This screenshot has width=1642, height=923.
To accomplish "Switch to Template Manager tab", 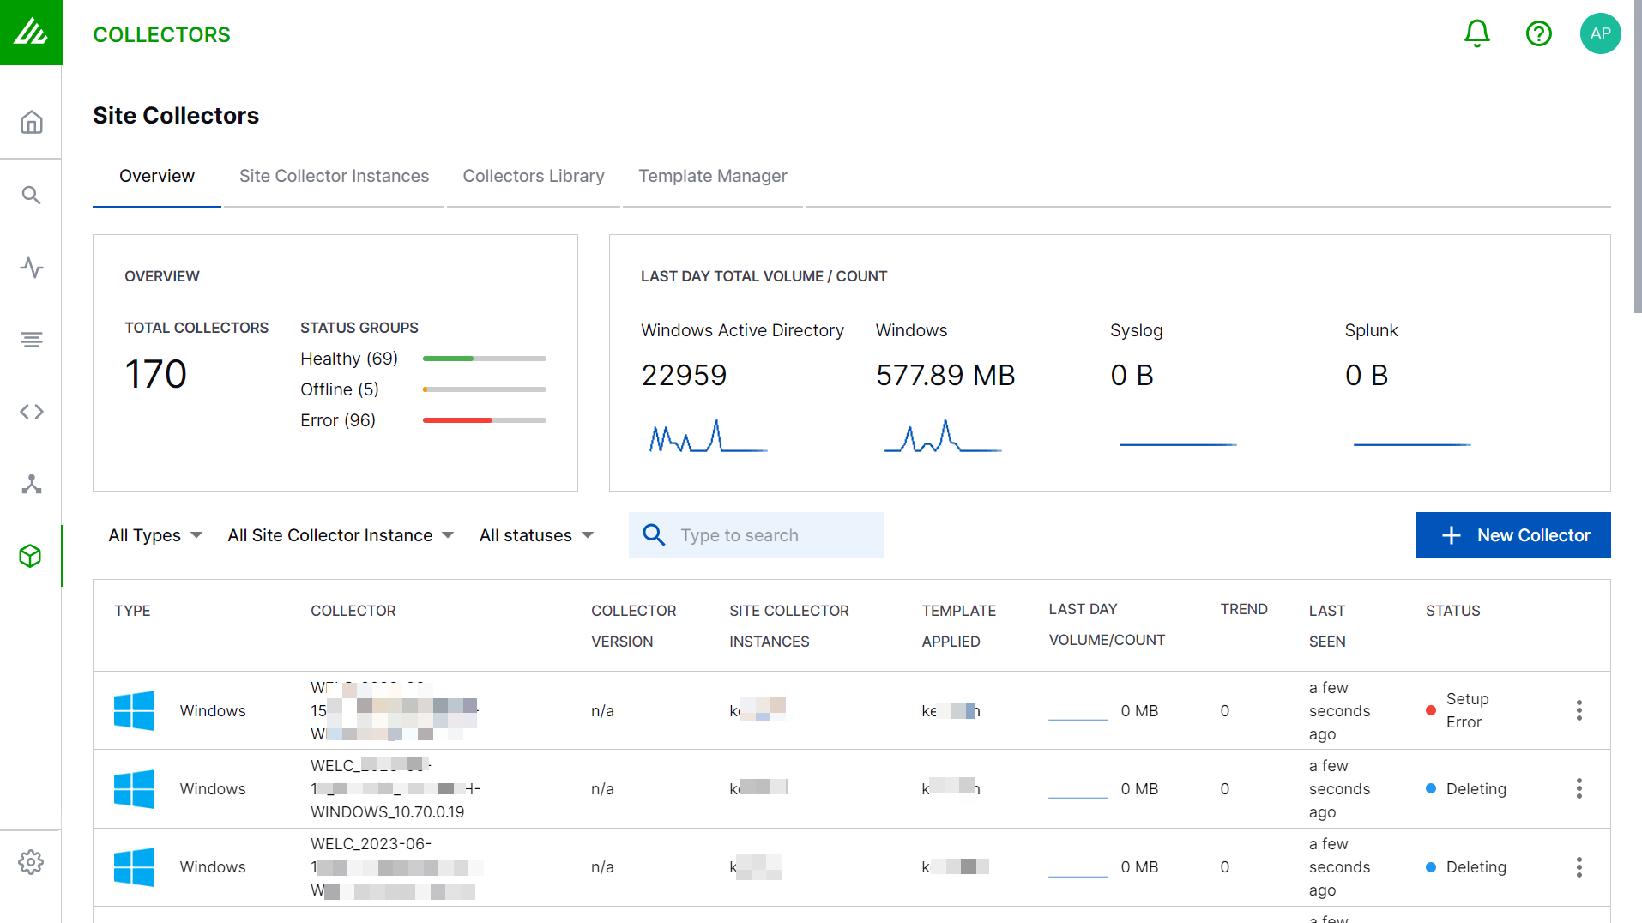I will (713, 176).
